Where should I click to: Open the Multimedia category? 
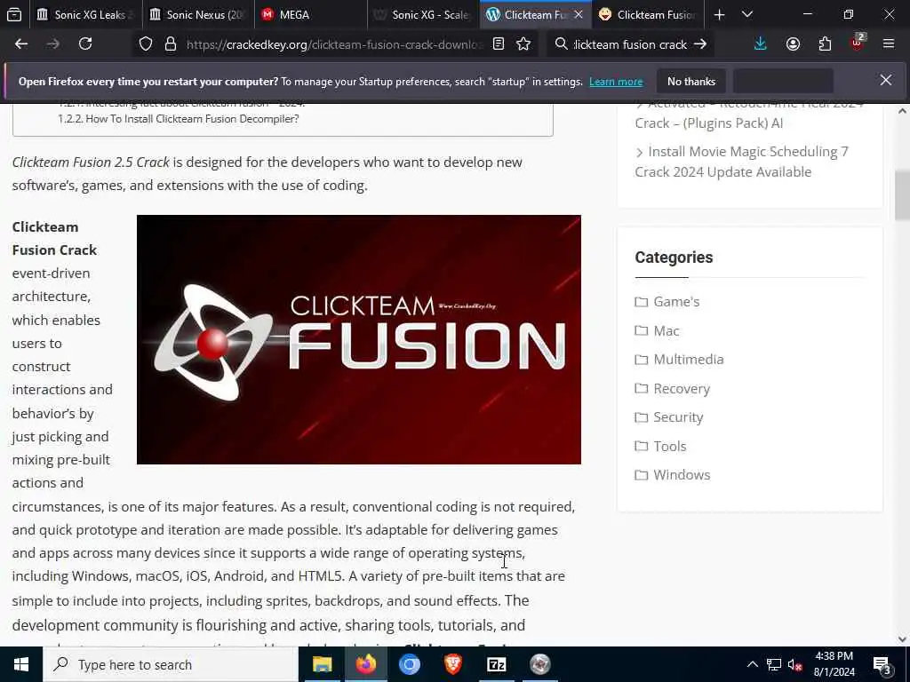point(689,359)
